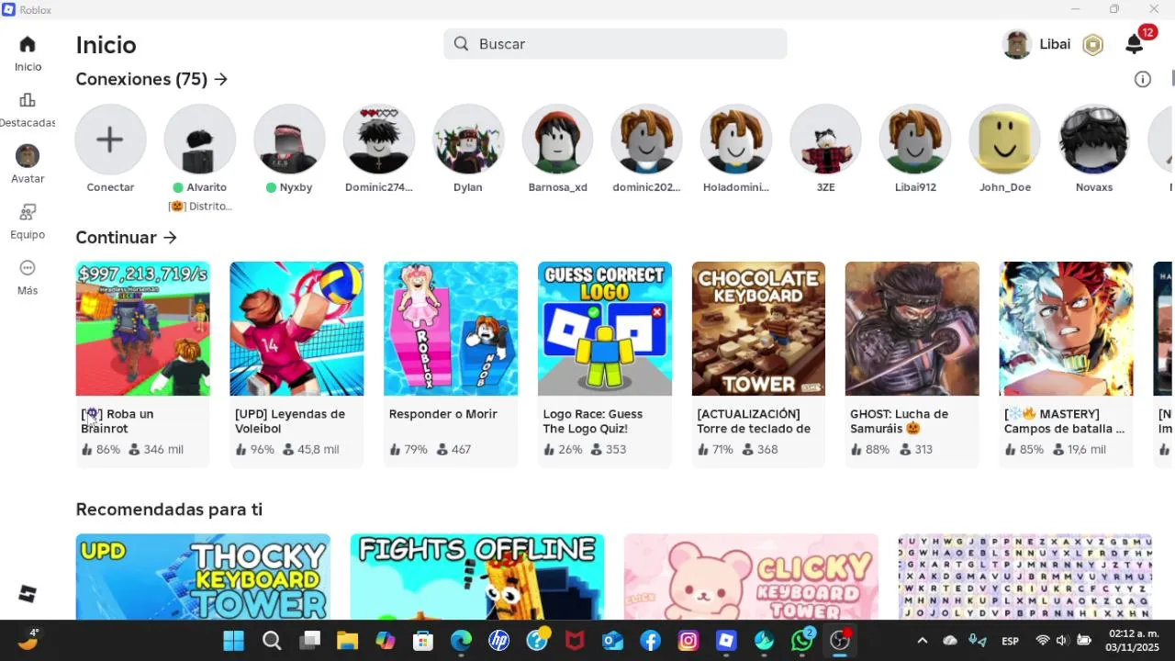Open the Más menu in sidebar
The width and height of the screenshot is (1175, 661).
[x=28, y=268]
